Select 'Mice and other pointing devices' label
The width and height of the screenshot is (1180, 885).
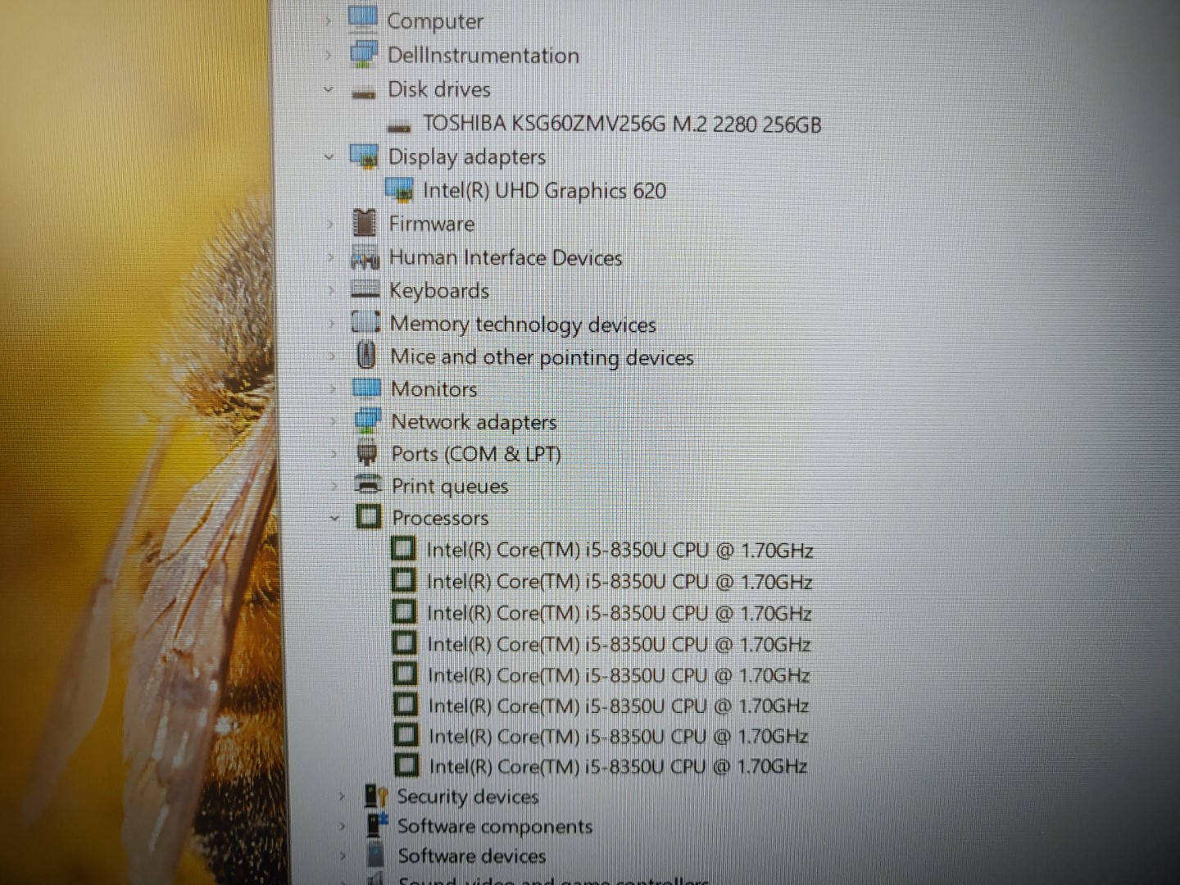point(542,357)
